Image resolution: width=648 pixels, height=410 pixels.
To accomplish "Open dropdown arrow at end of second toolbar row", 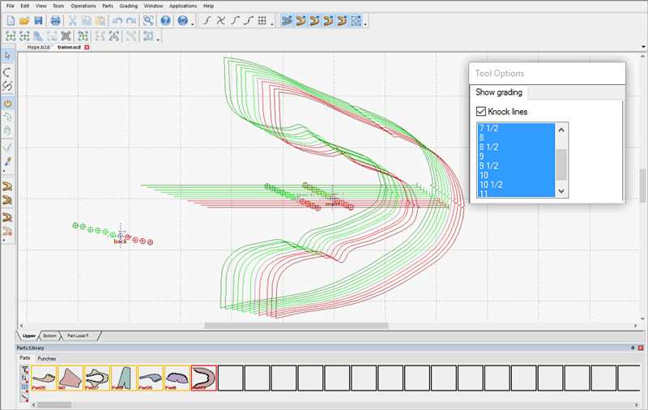I will [x=158, y=40].
